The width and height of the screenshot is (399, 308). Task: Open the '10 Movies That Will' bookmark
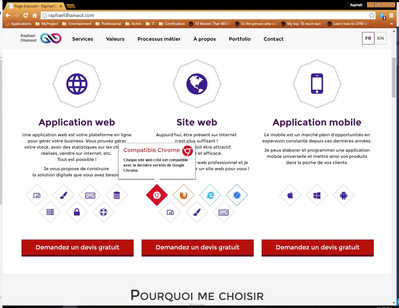pos(209,24)
